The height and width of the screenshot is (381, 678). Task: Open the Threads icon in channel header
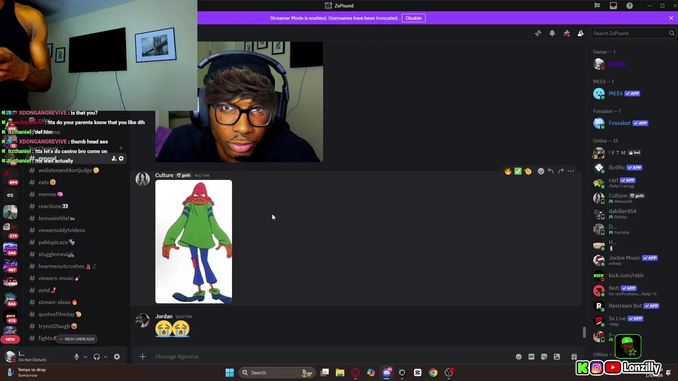[538, 33]
